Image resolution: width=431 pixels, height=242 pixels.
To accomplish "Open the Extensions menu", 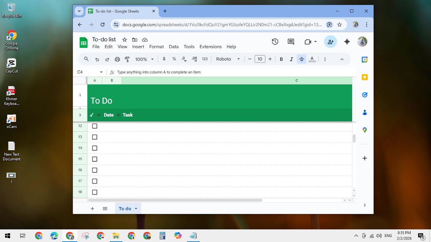I will pyautogui.click(x=210, y=47).
